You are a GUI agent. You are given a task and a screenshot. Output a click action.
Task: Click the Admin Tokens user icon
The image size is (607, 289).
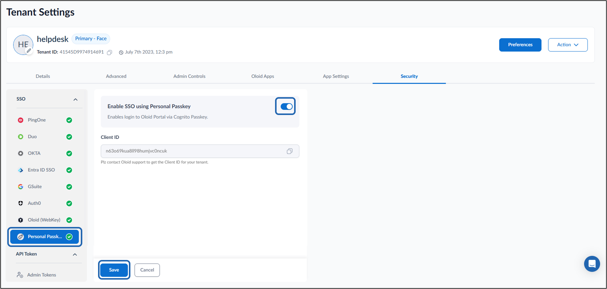[x=20, y=275]
